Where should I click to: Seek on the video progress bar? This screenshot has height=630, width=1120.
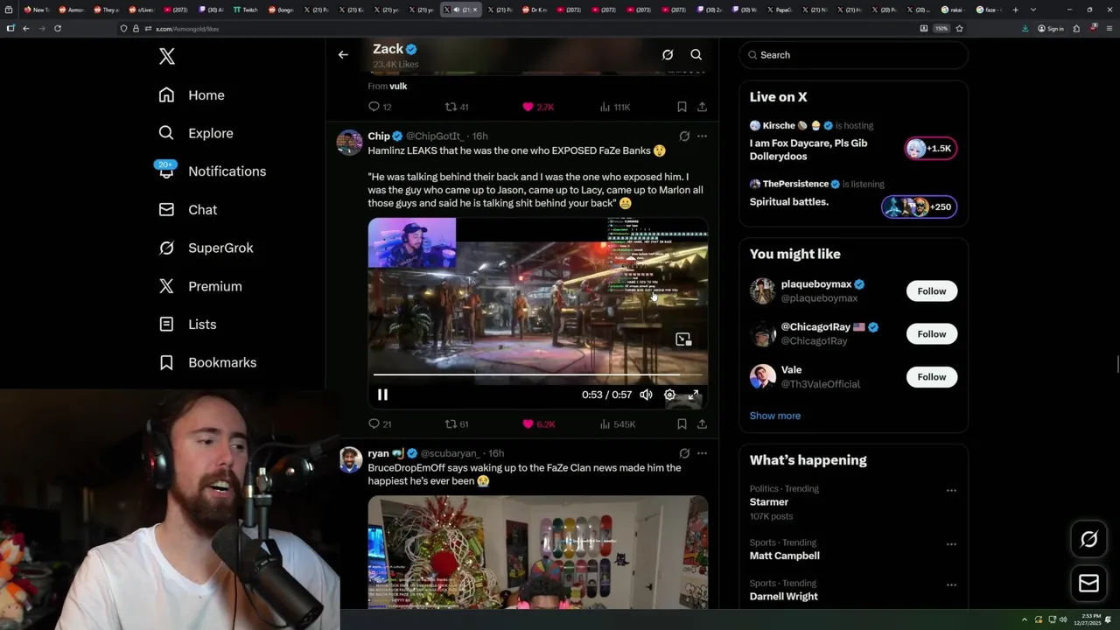[538, 374]
